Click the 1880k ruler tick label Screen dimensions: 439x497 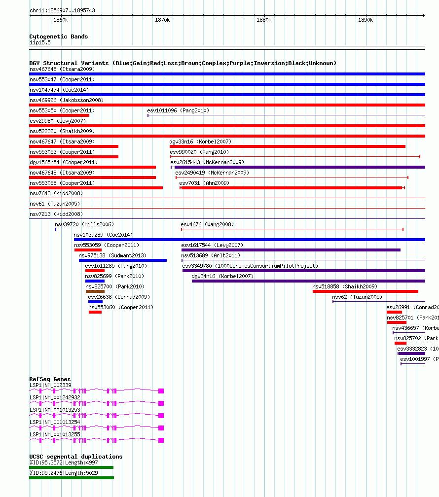click(264, 20)
